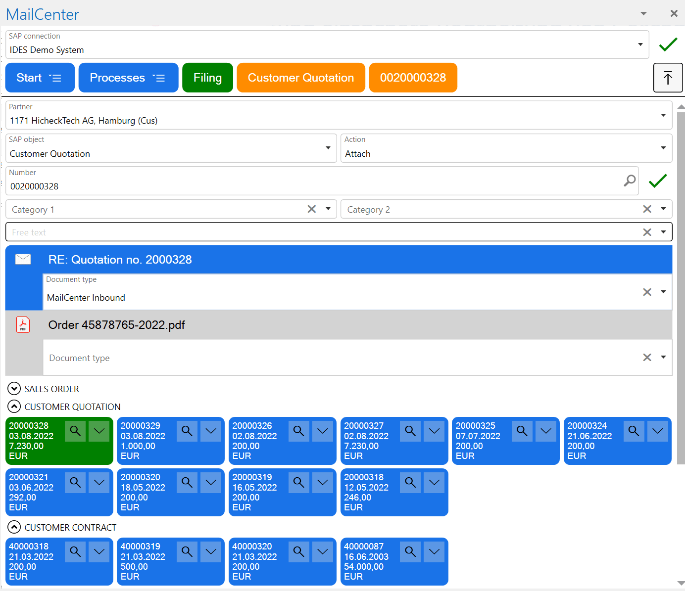Collapse the CUSTOMER CONTRACT section
685x591 pixels.
tap(14, 527)
